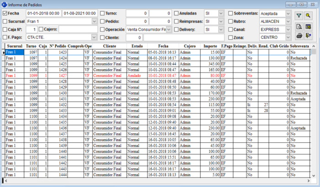Click the Cajero name input field
The height and width of the screenshot is (187, 320).
(x=78, y=29)
